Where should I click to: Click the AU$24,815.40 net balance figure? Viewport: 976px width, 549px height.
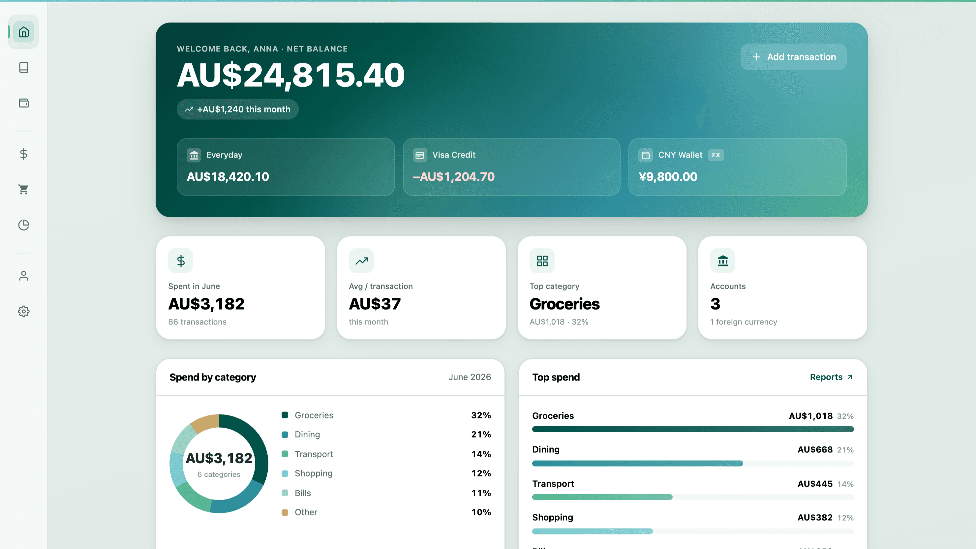291,76
